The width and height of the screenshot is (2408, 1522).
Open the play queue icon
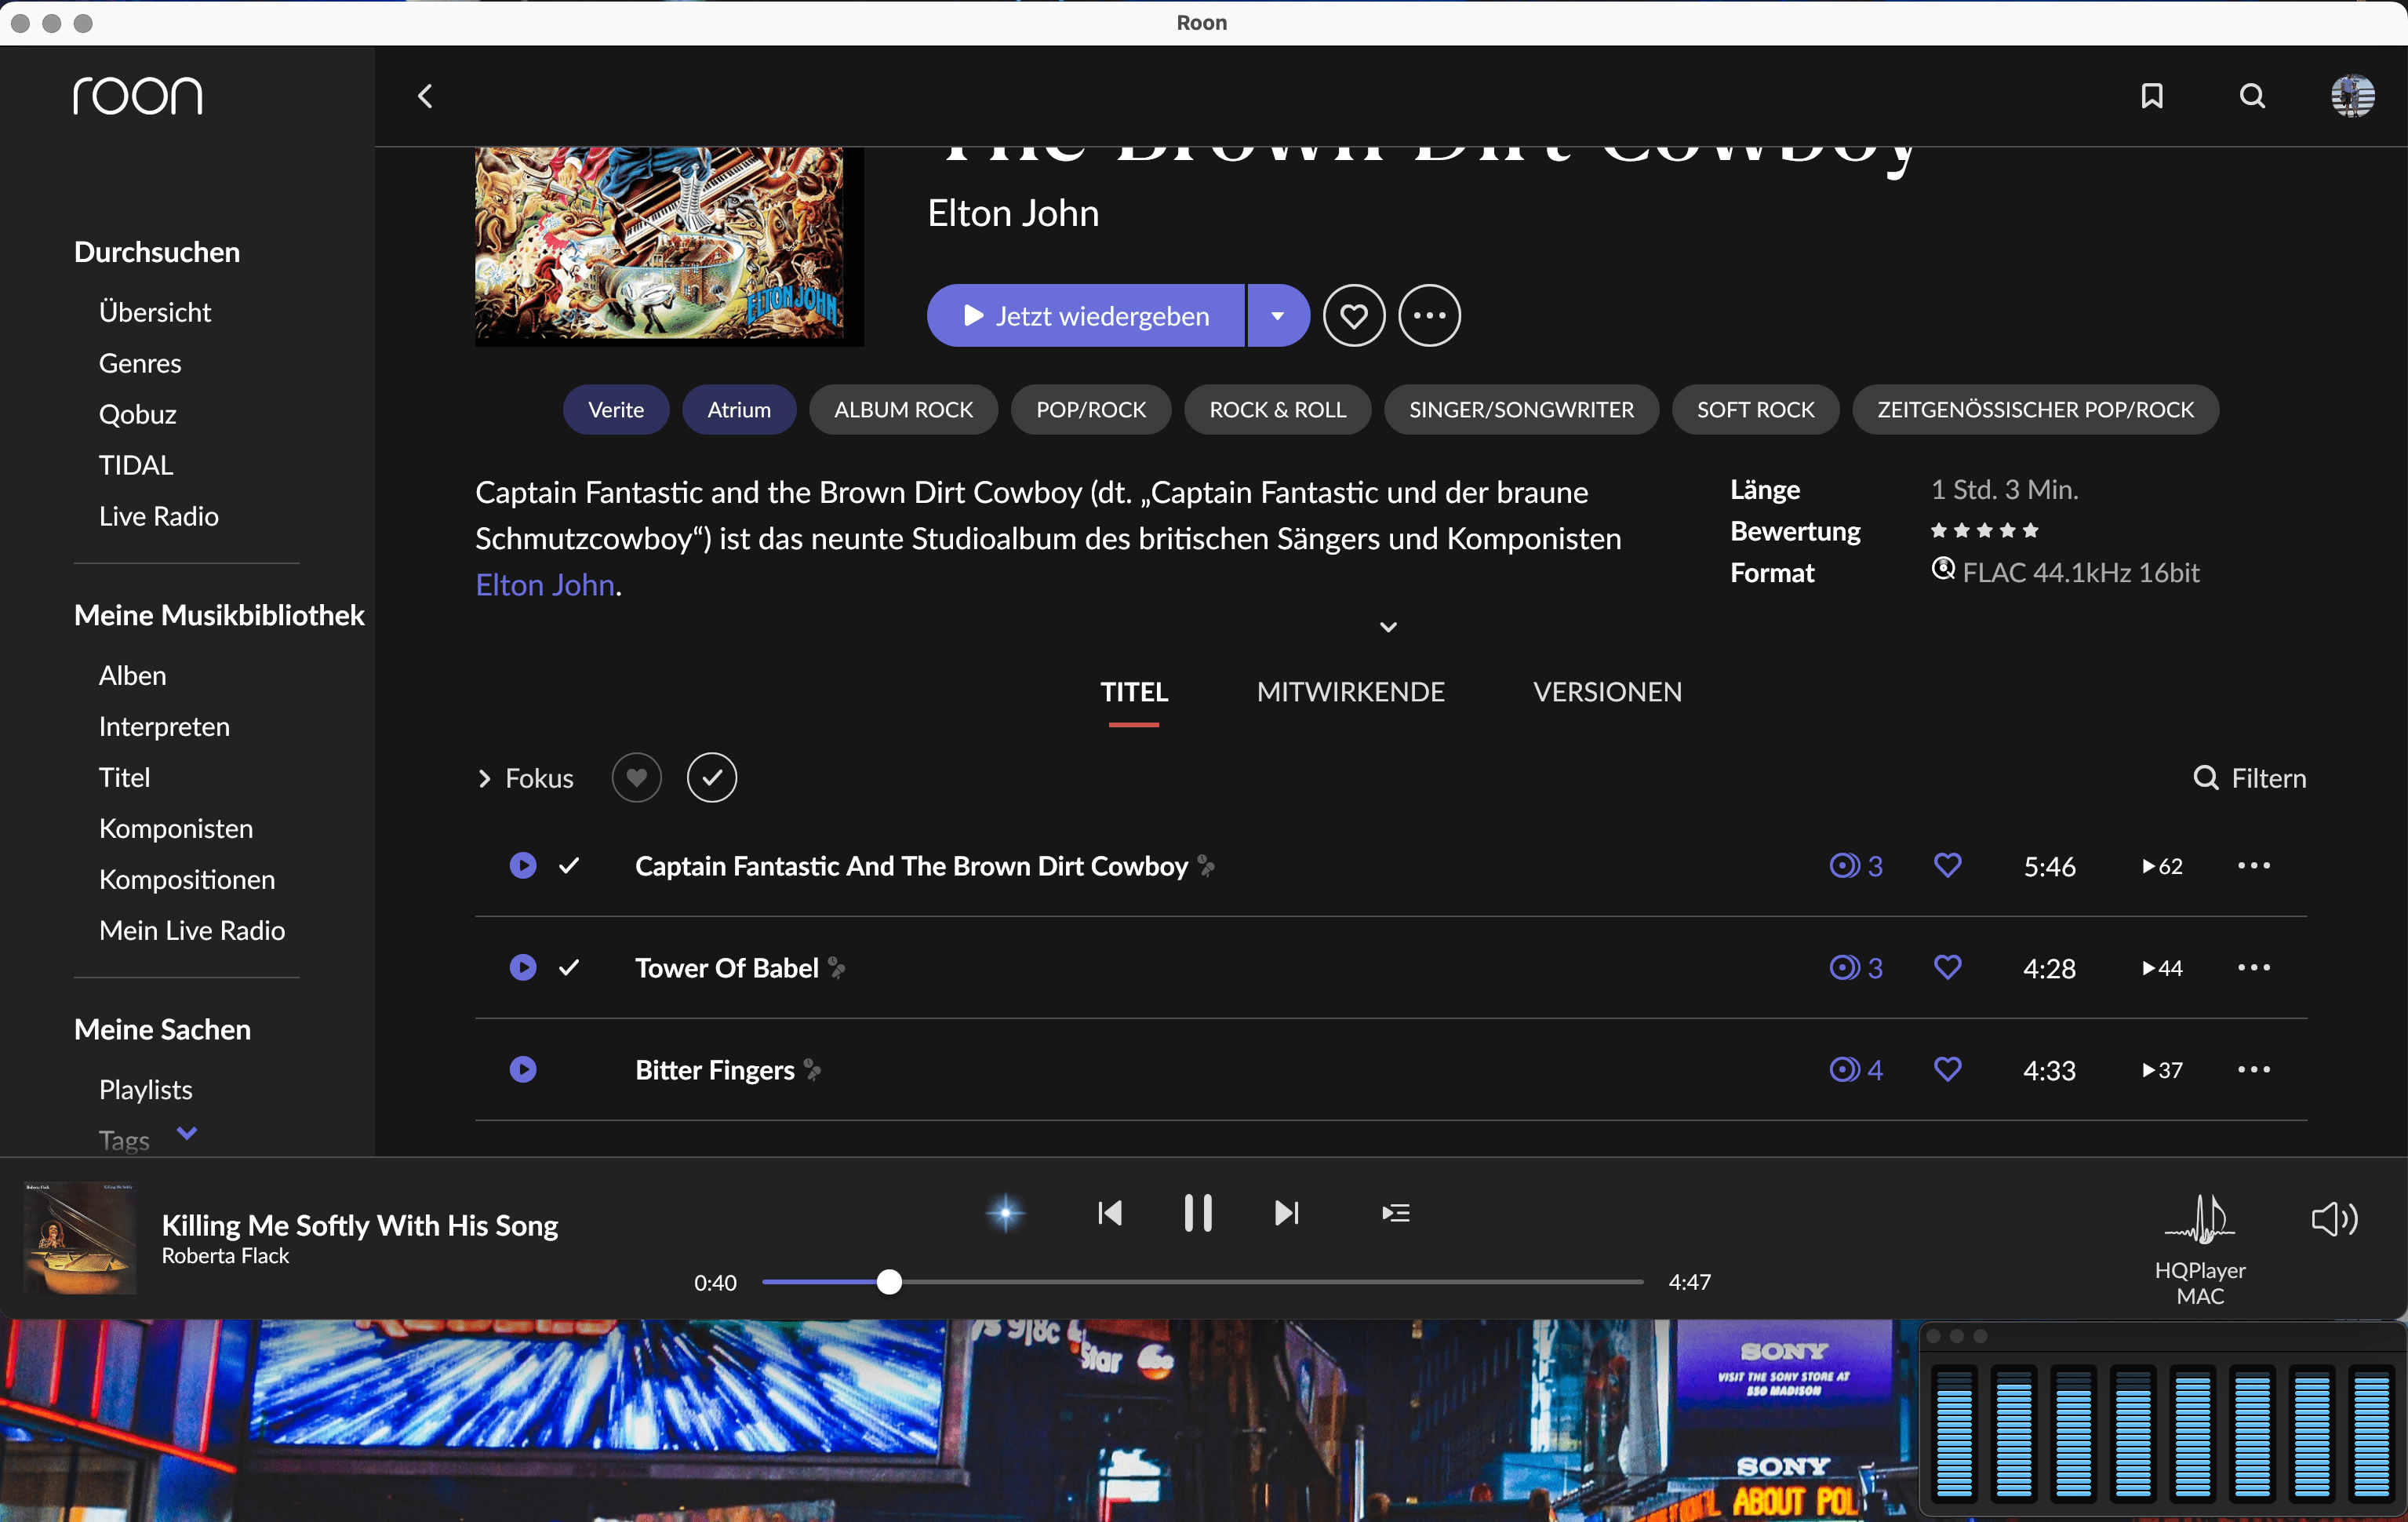coord(1396,1213)
